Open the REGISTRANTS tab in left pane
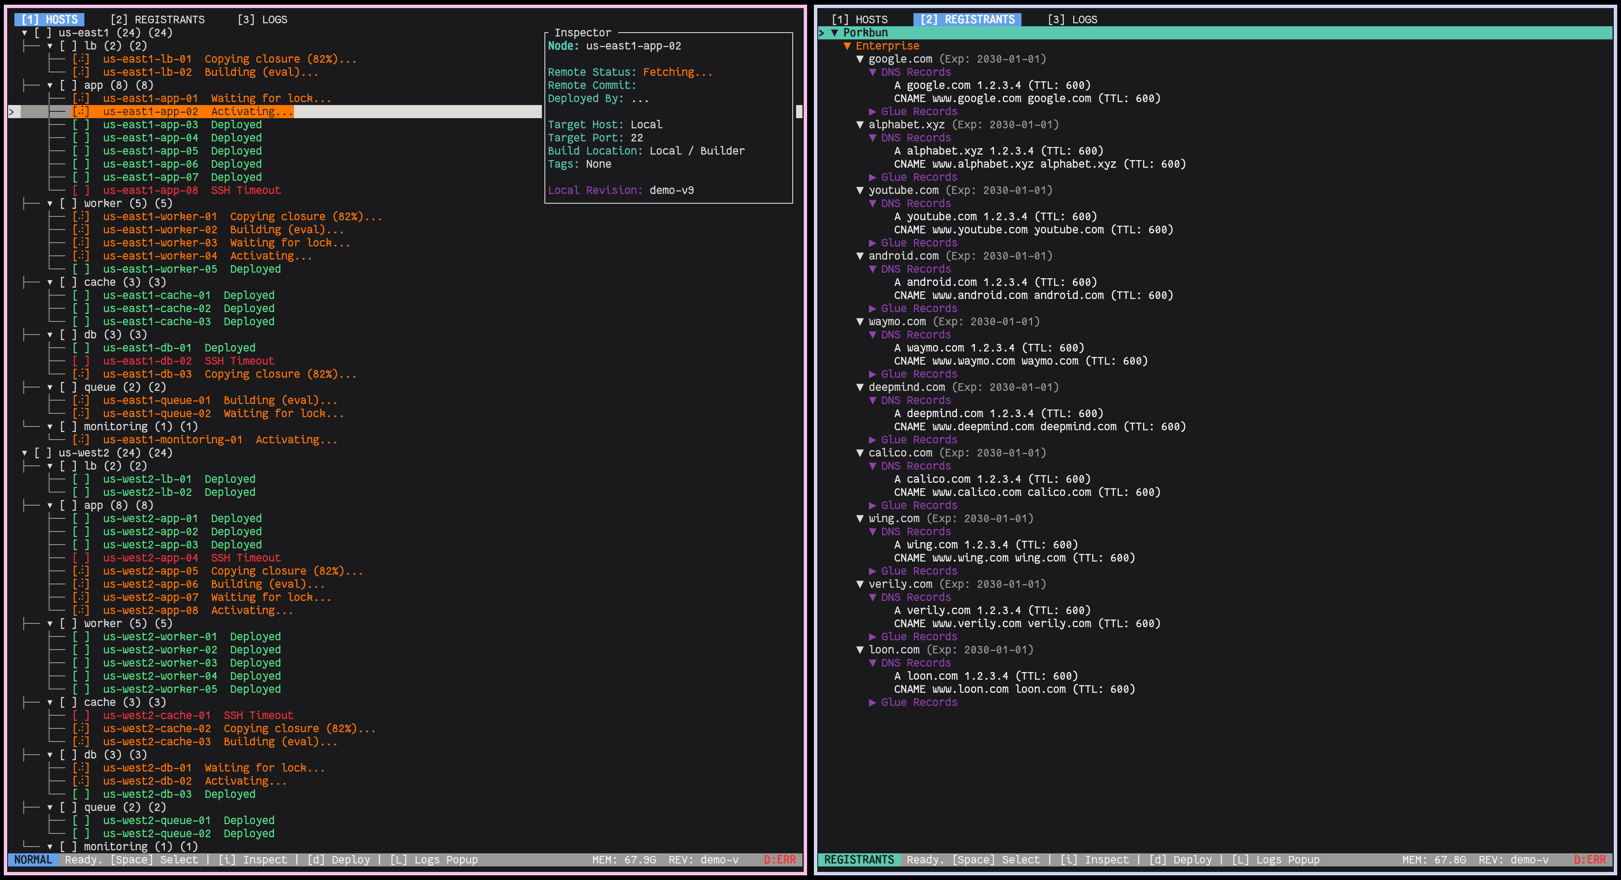Image resolution: width=1621 pixels, height=880 pixels. point(157,19)
